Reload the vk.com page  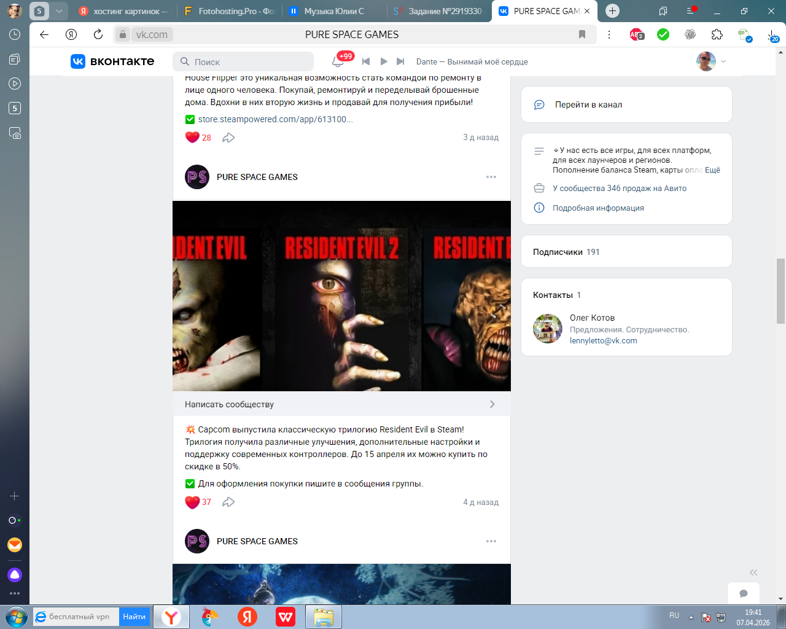click(98, 34)
